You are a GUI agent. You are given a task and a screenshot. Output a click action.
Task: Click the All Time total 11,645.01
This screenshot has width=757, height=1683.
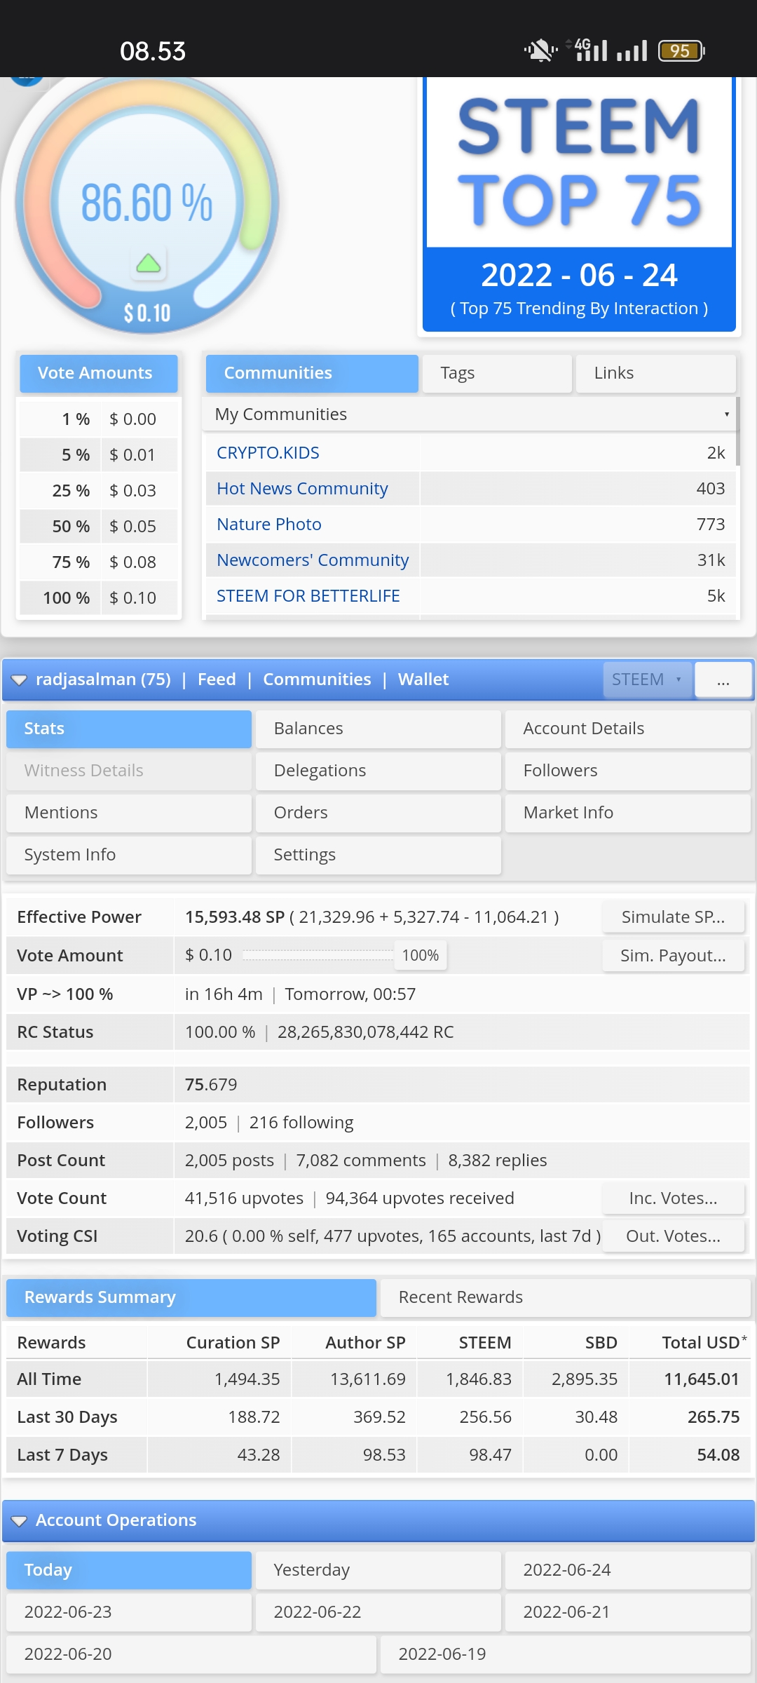point(702,1379)
